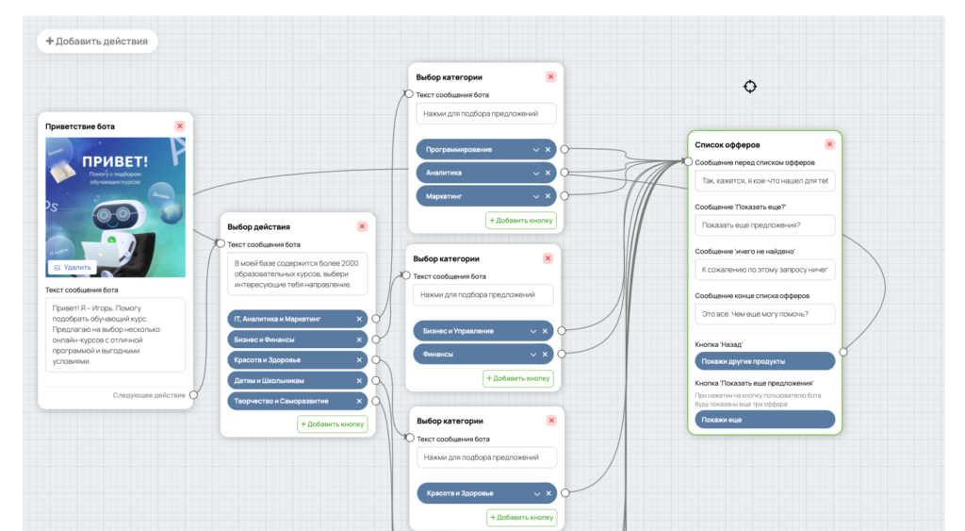Open the Бизнес и Управление chevron
Screen dimensions: 965x531
(x=533, y=331)
